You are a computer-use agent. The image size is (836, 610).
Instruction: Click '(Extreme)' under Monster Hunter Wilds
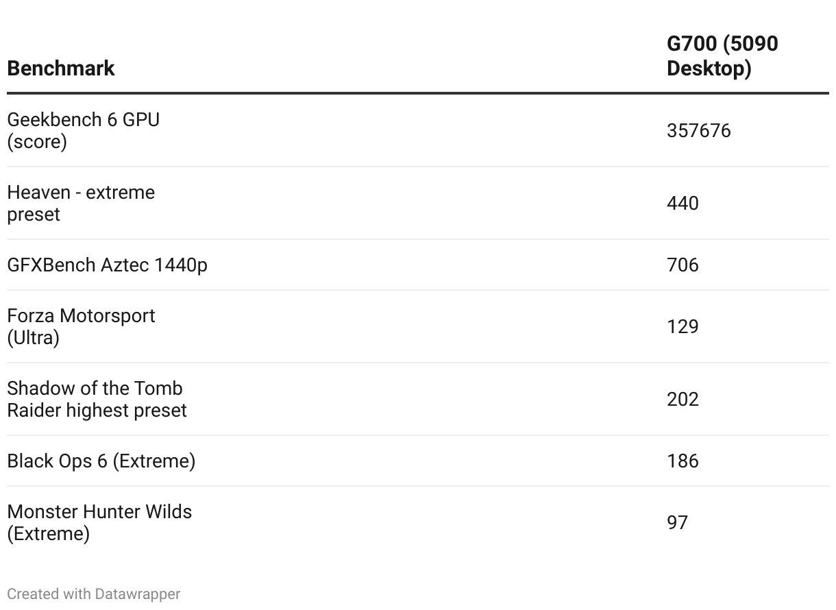pos(48,534)
